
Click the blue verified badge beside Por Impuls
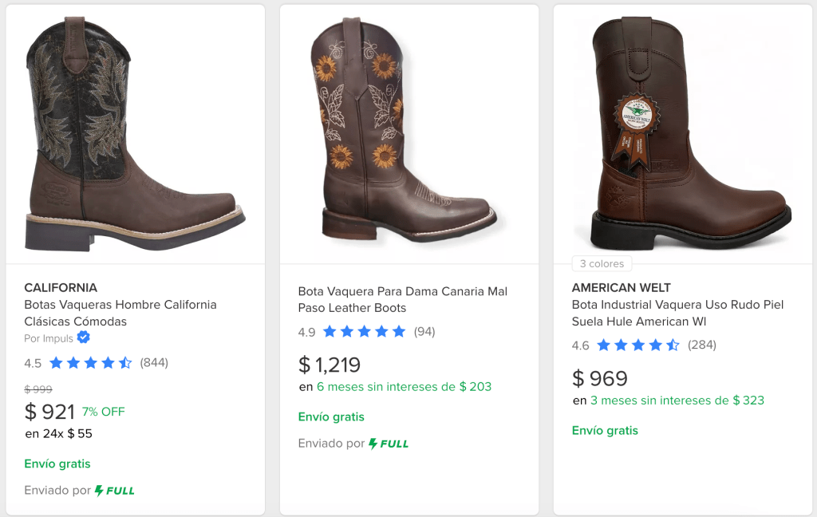[83, 338]
